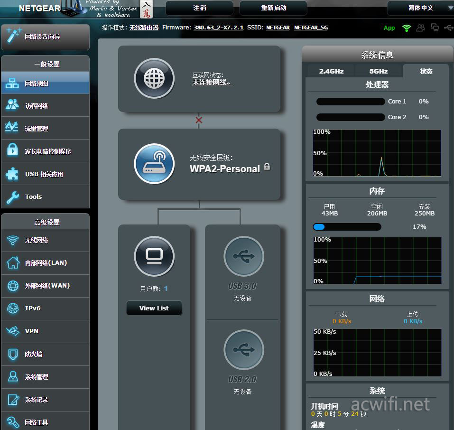Image resolution: width=454 pixels, height=430 pixels.
Task: Click the 250MB installed memory value
Action: pos(425,214)
